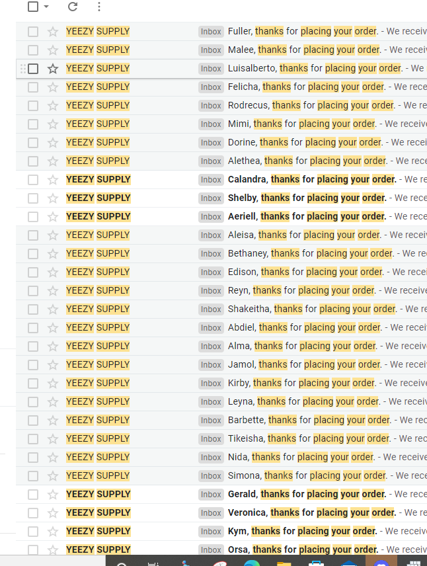Click YEEZY SUPPLY sender on Kym row
Screen dimensions: 427x566
point(98,532)
